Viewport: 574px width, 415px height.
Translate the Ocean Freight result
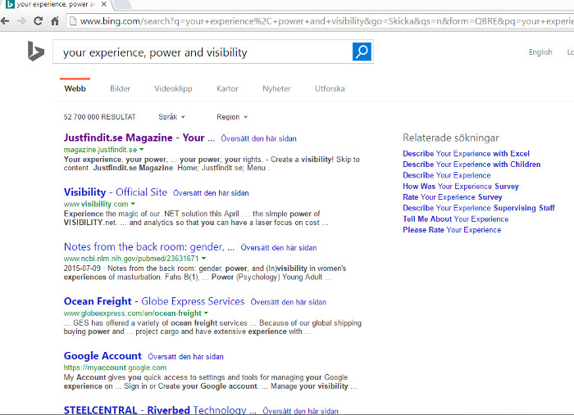click(289, 302)
